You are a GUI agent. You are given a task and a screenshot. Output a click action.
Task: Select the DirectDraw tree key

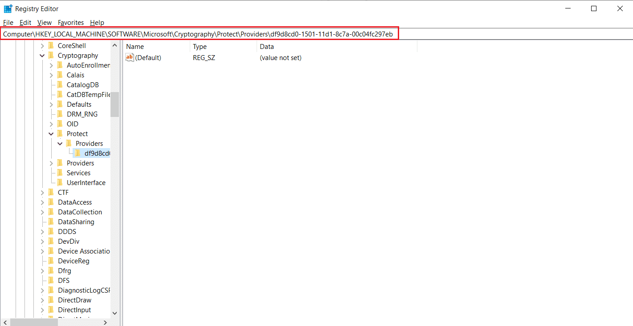(74, 300)
